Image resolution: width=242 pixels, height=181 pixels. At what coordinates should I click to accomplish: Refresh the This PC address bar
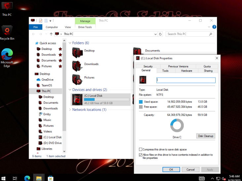(x=160, y=34)
